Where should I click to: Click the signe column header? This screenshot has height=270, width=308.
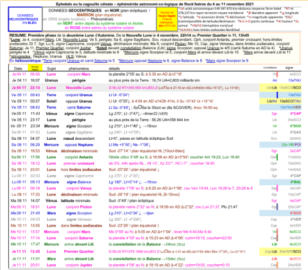click(x=289, y=68)
